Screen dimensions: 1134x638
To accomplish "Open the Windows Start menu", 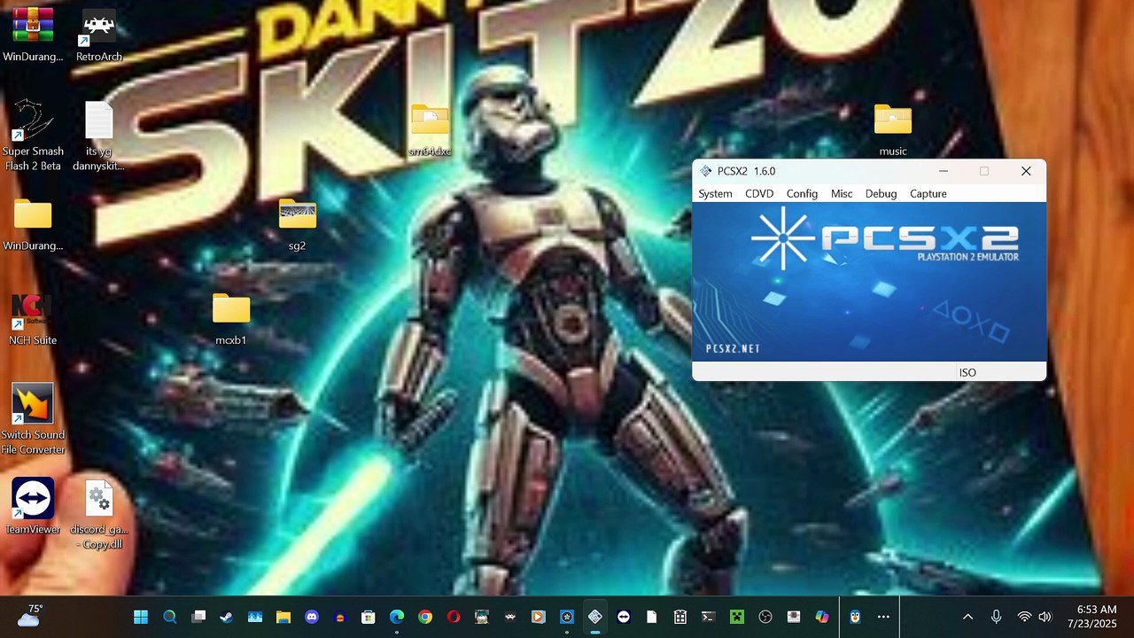I will [x=141, y=617].
